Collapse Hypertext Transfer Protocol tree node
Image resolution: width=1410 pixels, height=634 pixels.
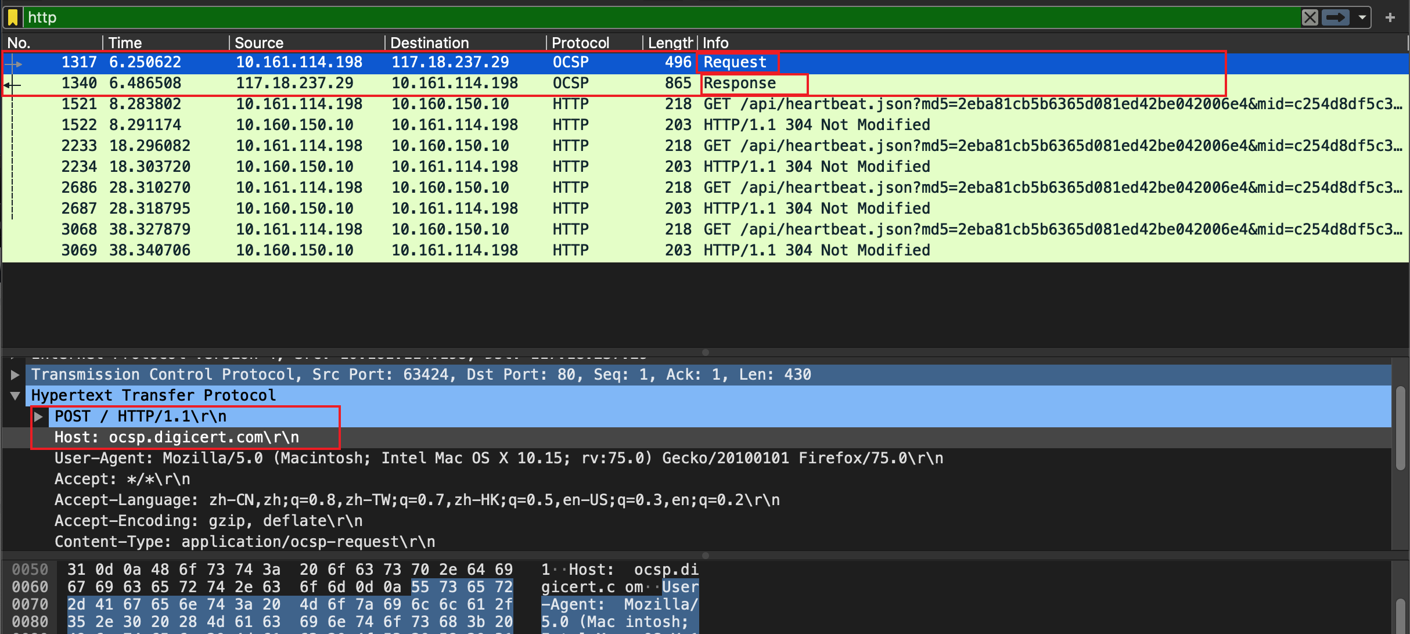(x=15, y=396)
